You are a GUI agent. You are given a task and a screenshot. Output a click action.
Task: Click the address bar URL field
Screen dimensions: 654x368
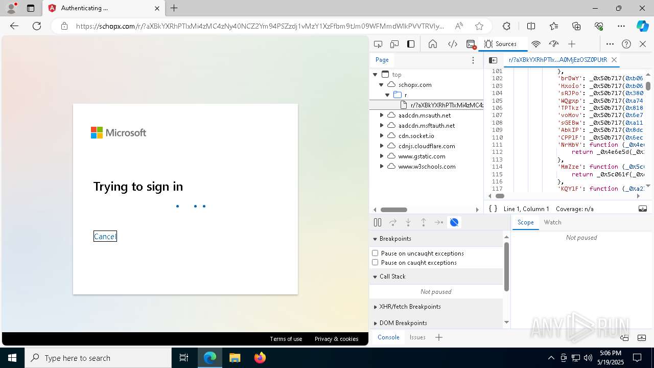pos(260,26)
